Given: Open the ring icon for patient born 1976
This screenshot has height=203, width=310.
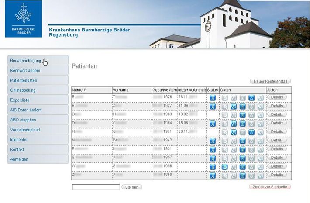Looking at the screenshot, I should tap(251, 97).
